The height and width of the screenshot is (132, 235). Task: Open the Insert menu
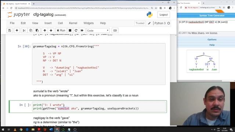coord(48,23)
